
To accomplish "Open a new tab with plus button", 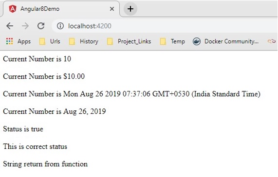I will [130, 9].
